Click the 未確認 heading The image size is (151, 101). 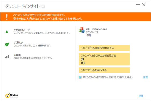pos(17,55)
